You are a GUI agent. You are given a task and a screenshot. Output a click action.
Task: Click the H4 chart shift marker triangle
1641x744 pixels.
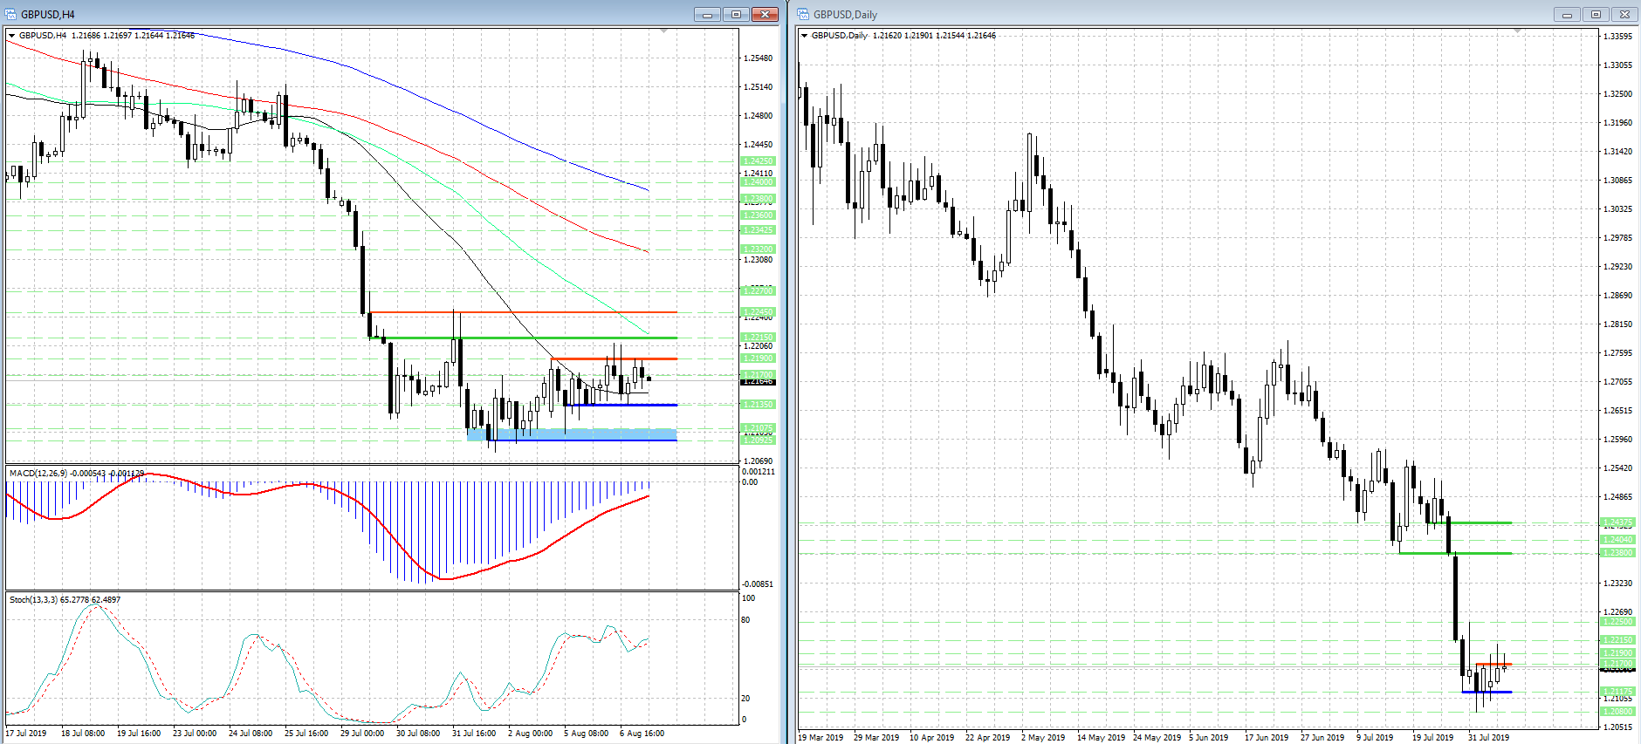click(664, 31)
